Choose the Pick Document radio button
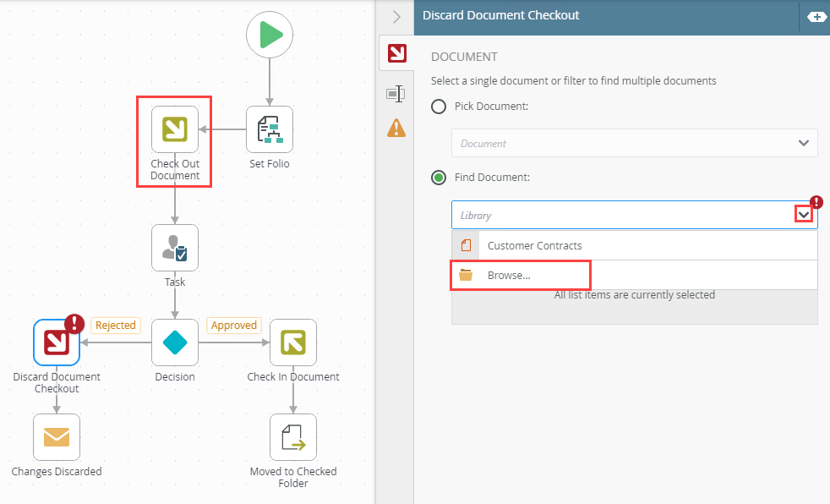The height and width of the screenshot is (504, 830). [x=439, y=107]
